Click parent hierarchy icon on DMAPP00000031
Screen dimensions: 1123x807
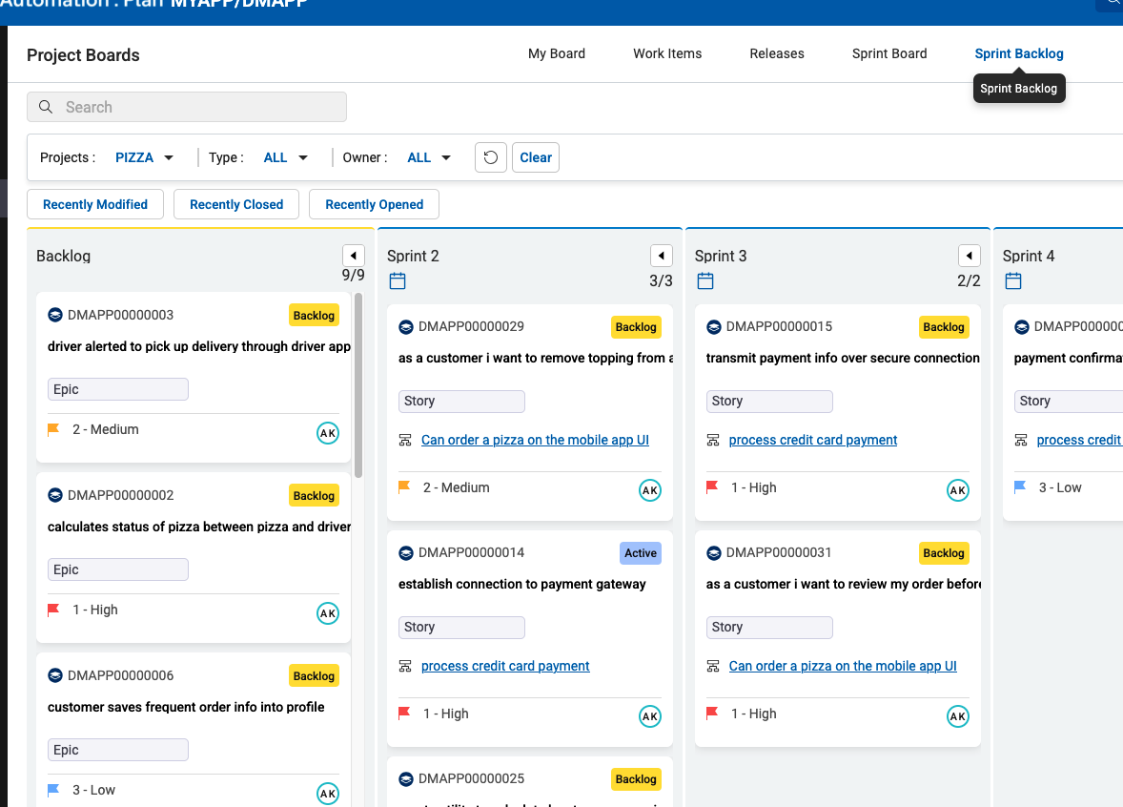[713, 667]
